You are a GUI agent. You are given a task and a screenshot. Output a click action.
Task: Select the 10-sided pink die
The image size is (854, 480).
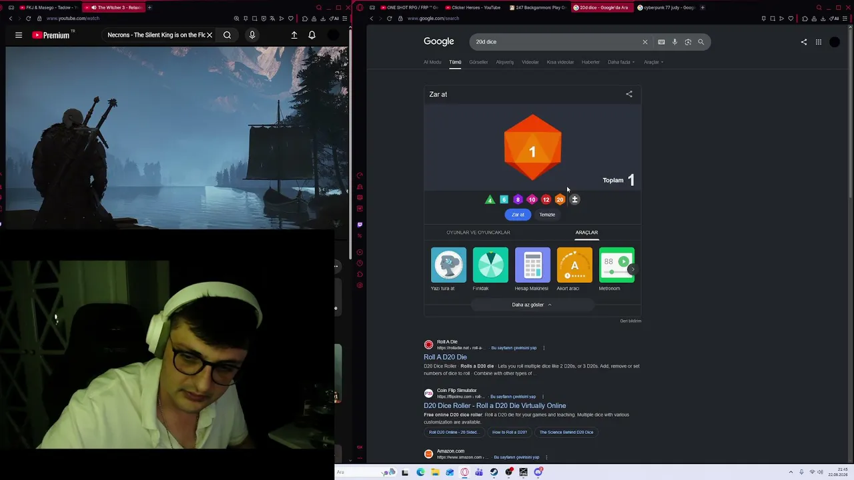pos(532,199)
